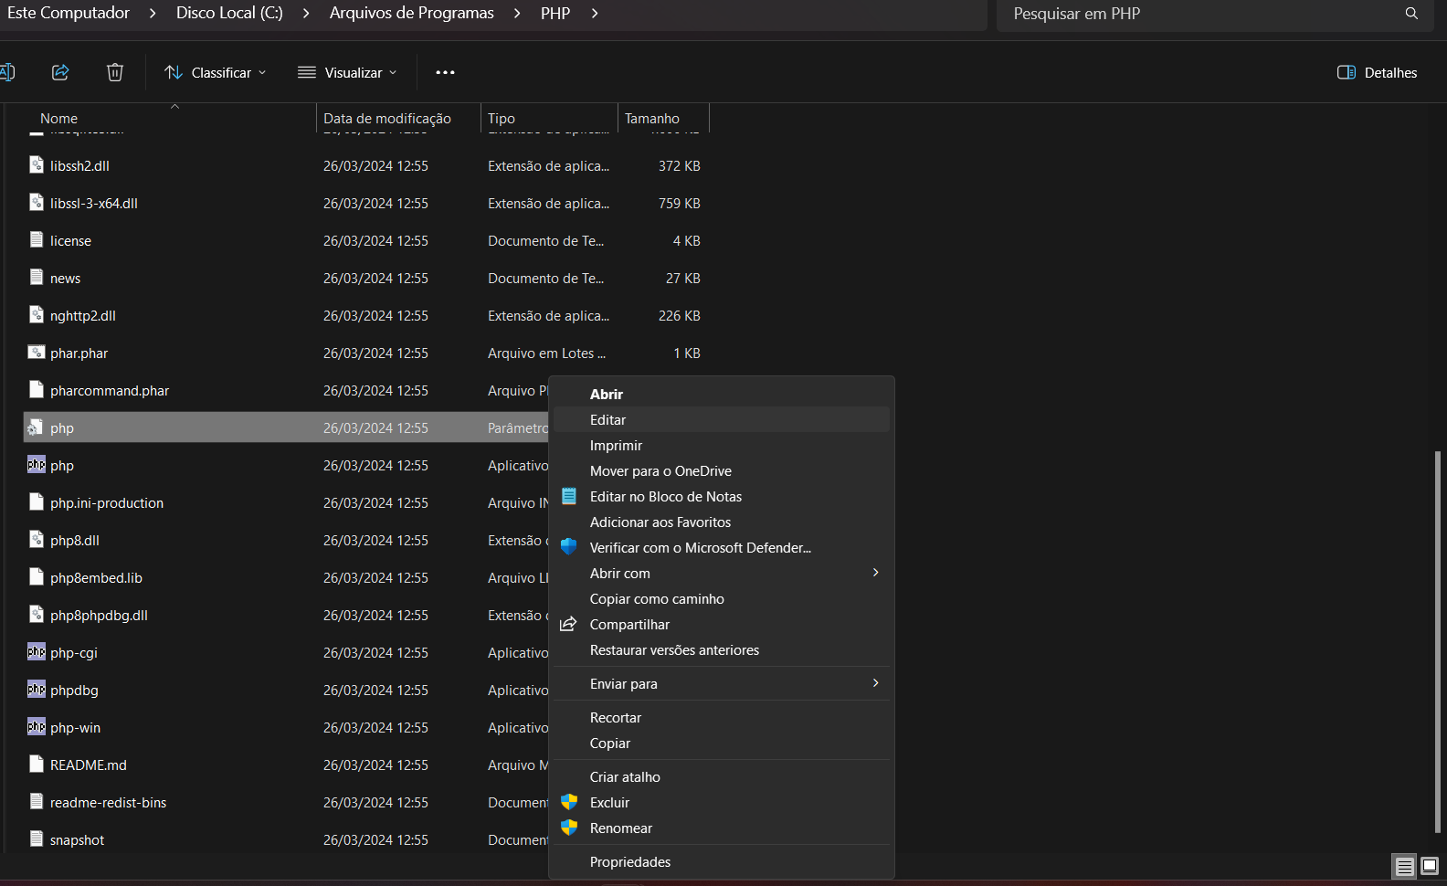
Task: Go to Disco Local (C:) breadcrumb
Action: click(229, 13)
